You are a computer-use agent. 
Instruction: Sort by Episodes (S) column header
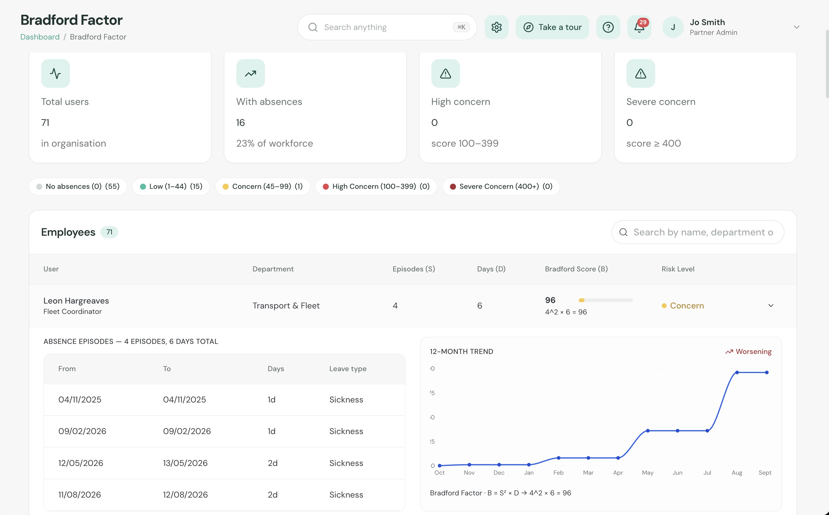pos(414,269)
